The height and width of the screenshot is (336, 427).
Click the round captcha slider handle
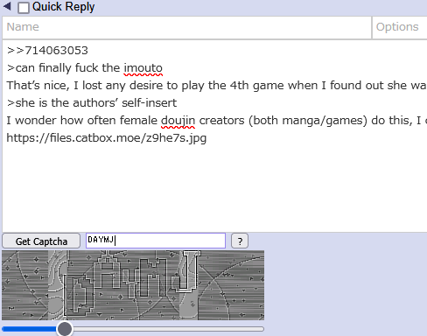click(65, 329)
